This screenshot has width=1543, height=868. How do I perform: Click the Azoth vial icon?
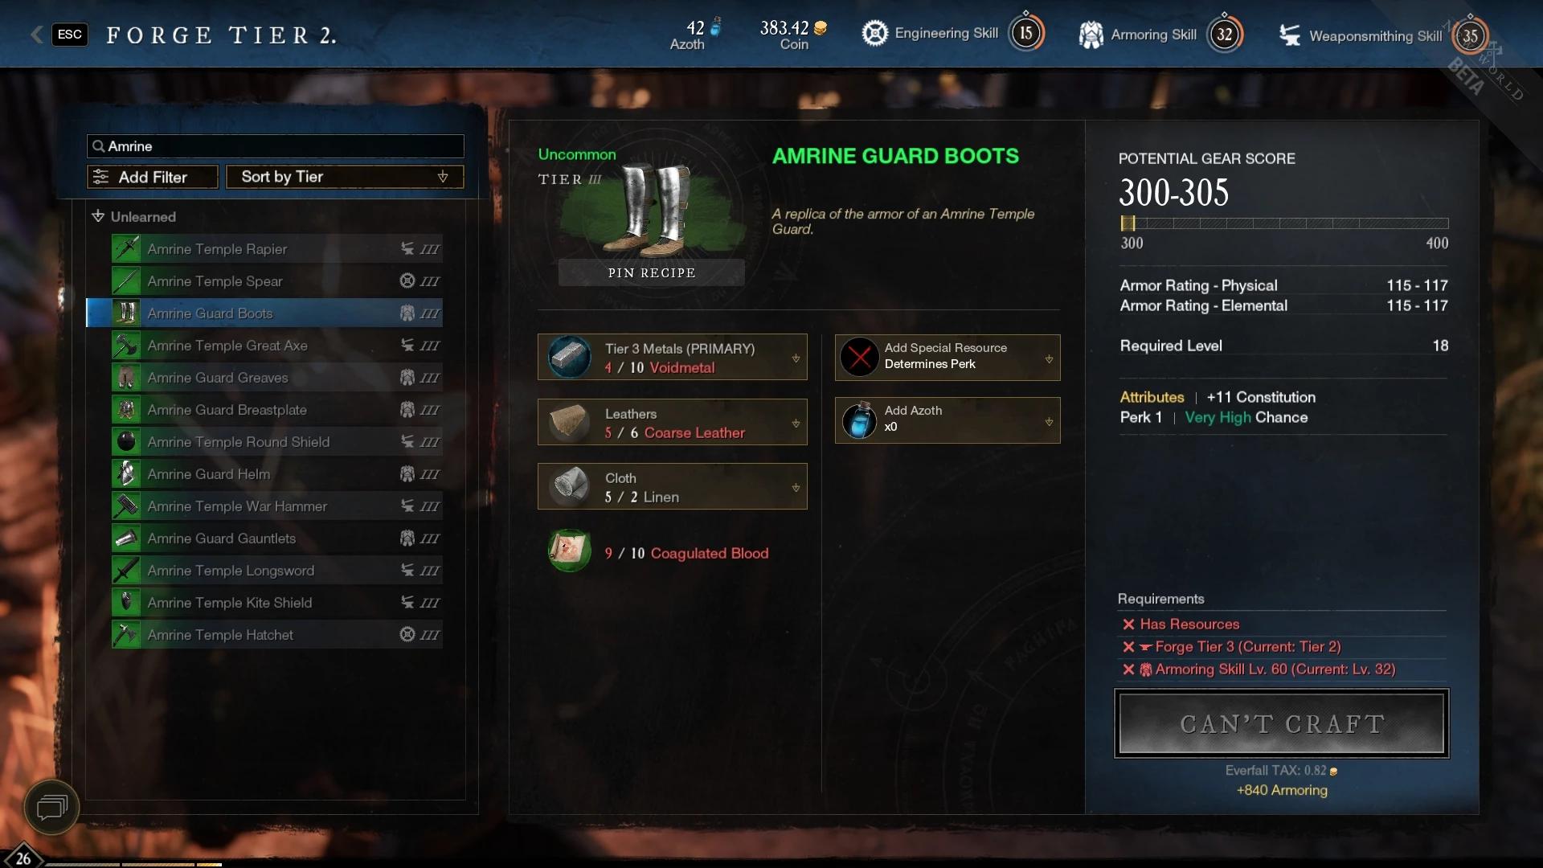coord(859,420)
